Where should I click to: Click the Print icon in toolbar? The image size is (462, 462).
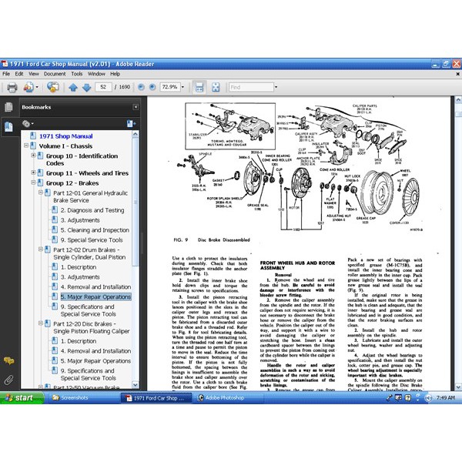[x=12, y=87]
